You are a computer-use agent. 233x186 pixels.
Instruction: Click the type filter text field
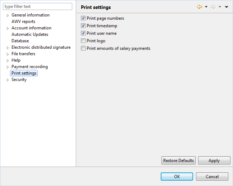(x=38, y=6)
